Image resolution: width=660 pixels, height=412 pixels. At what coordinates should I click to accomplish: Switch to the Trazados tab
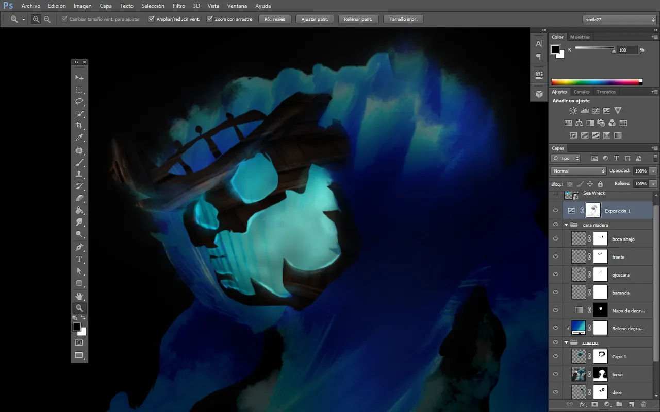tap(606, 92)
